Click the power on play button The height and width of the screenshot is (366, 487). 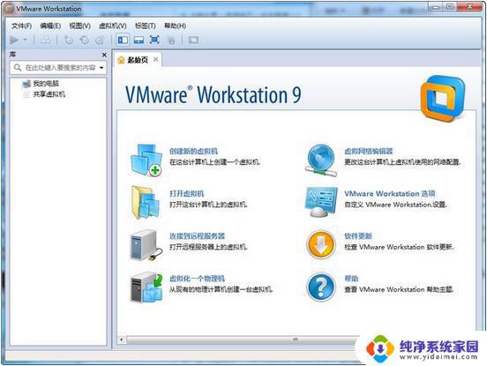coord(14,40)
